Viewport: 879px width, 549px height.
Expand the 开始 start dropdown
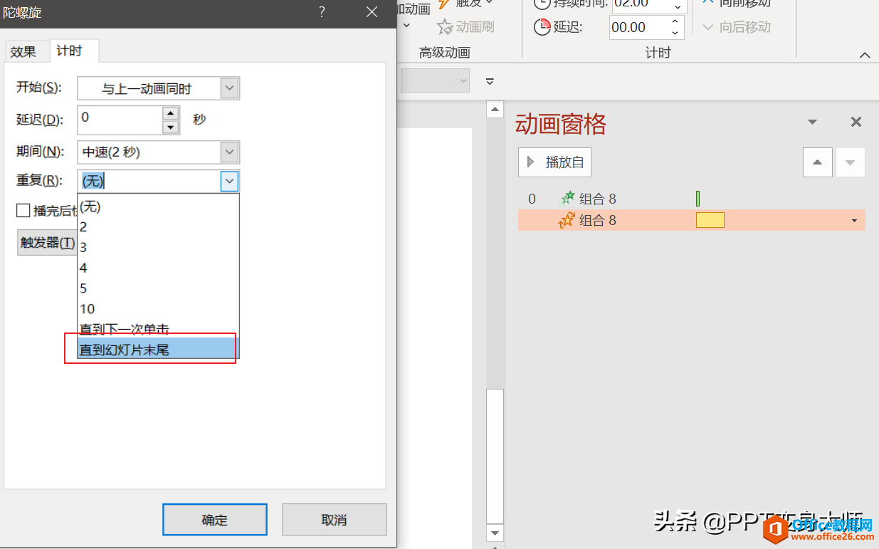click(228, 89)
